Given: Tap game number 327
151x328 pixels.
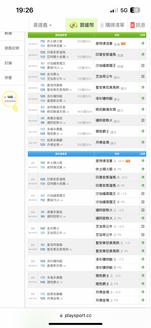Looking at the screenshot, I should click(33, 245).
